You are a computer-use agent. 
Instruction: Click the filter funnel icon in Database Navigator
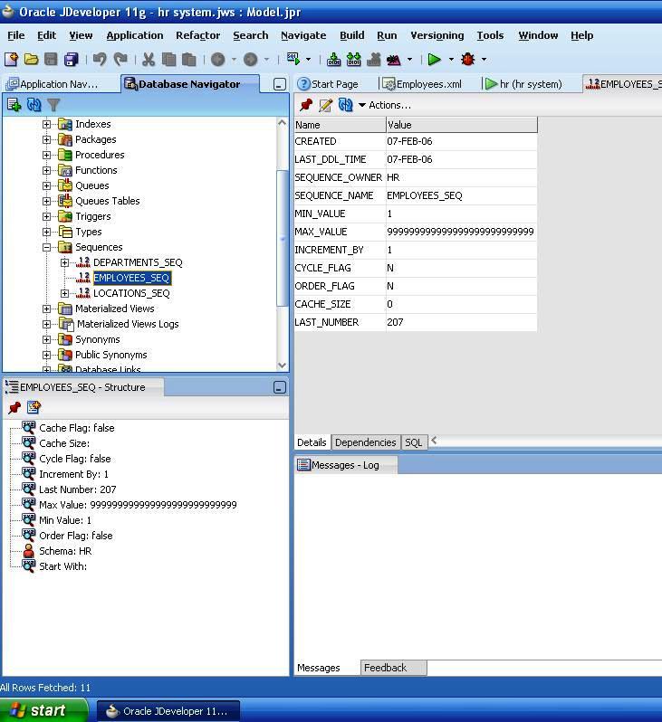coord(53,105)
